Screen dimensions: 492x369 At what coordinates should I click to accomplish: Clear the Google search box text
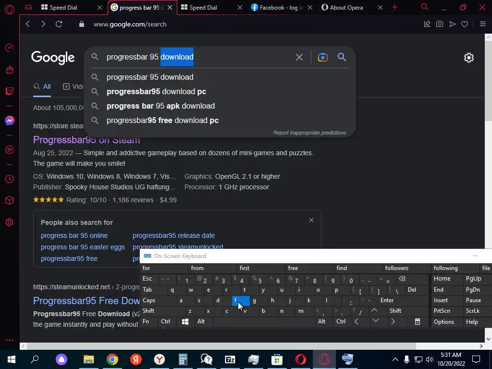[299, 57]
